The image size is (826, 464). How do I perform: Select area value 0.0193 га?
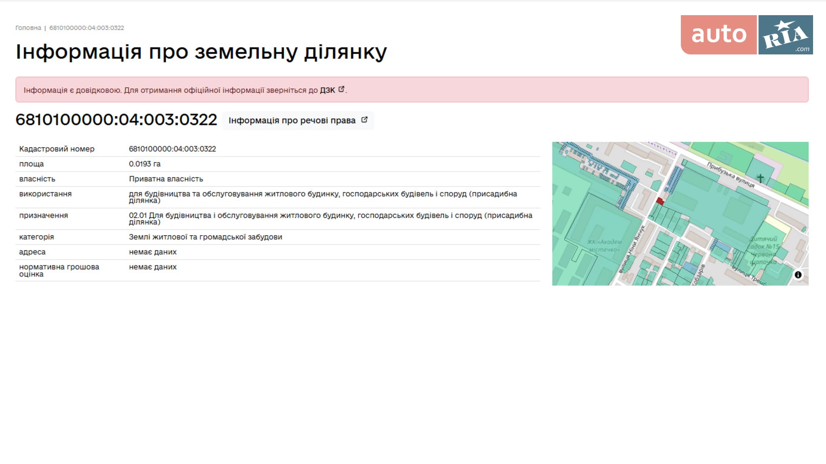(145, 164)
